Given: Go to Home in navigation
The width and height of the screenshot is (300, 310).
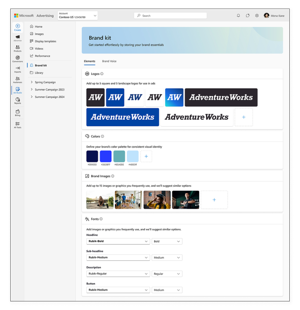Looking at the screenshot, I should tap(39, 27).
